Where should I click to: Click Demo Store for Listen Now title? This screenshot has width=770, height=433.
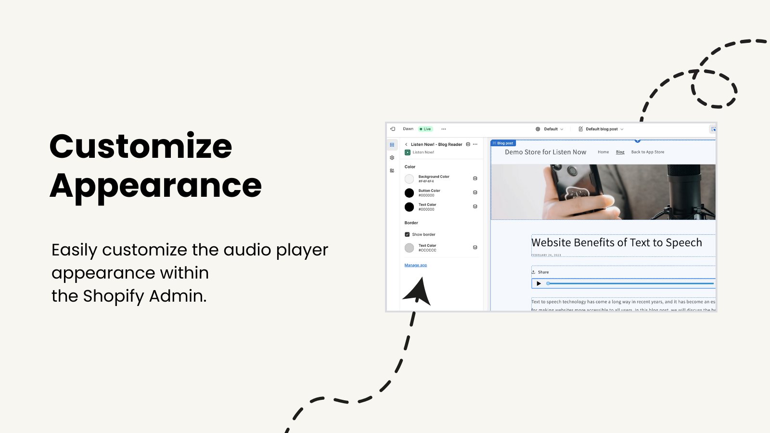pos(546,152)
